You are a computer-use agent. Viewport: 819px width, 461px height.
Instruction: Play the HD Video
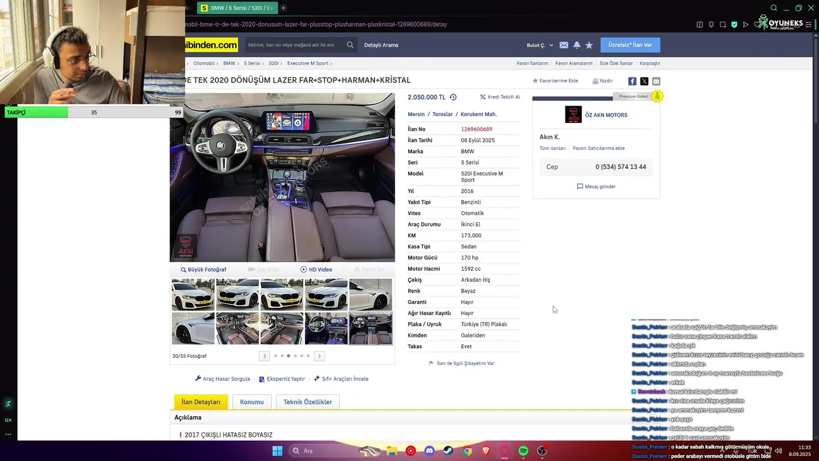[x=316, y=270]
